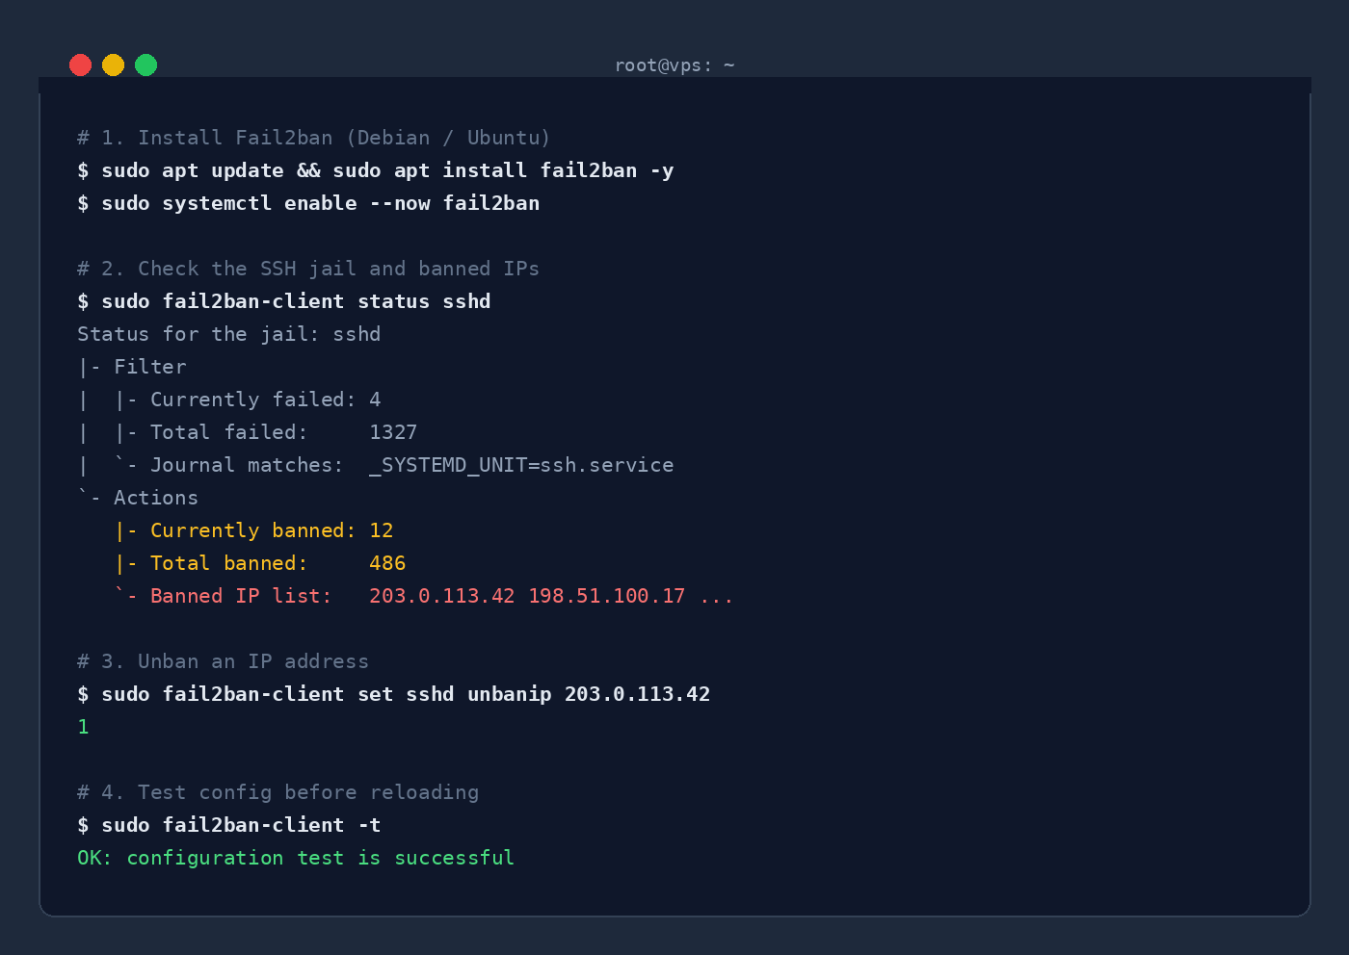
Task: Click the green '1' output result
Action: [x=83, y=727]
